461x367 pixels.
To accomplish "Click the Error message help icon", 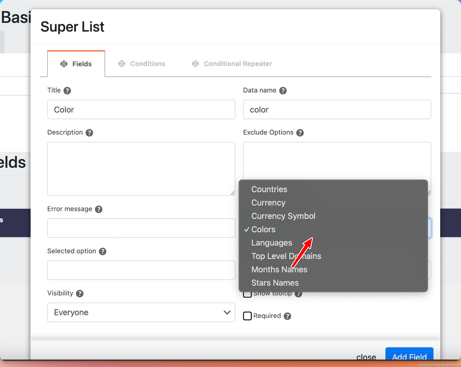I will click(99, 209).
